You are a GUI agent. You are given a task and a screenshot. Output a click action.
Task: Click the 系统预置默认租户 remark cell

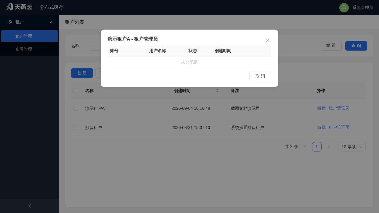click(247, 128)
